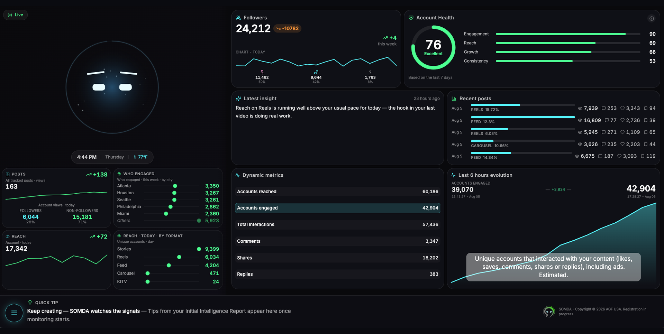
Task: Select the Total interactions metric row
Action: [x=338, y=224]
